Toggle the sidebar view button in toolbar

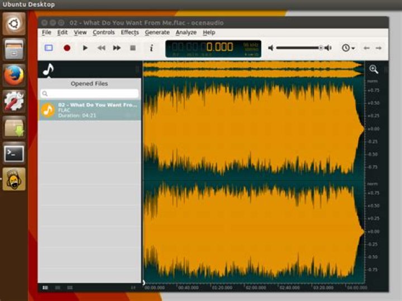click(x=49, y=48)
